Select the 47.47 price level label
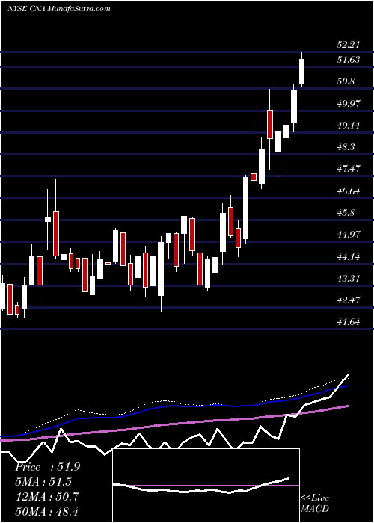This screenshot has height=523, width=374. pos(349,169)
